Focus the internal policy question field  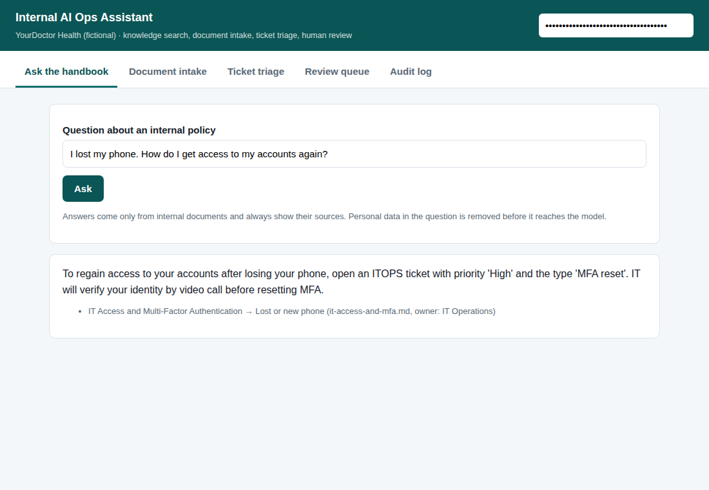[354, 154]
